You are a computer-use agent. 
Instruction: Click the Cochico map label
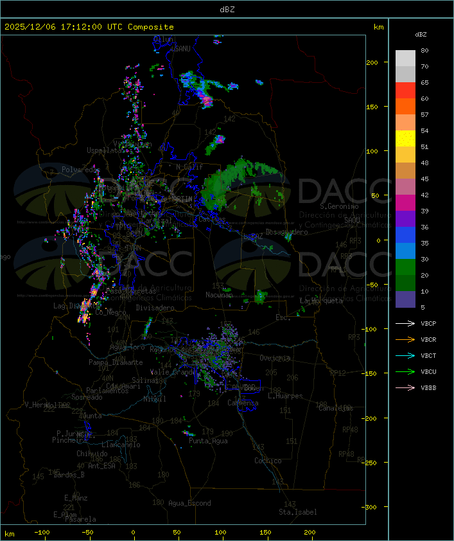(268, 461)
